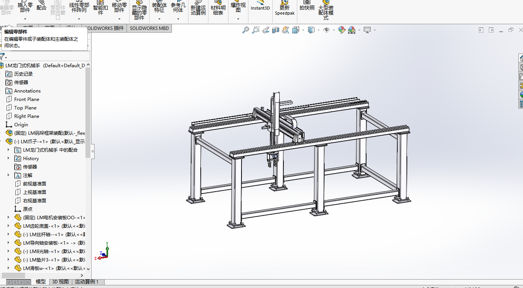Open the 插入零部件 dropdown arrow
This screenshot has height=288, width=523.
point(25,18)
